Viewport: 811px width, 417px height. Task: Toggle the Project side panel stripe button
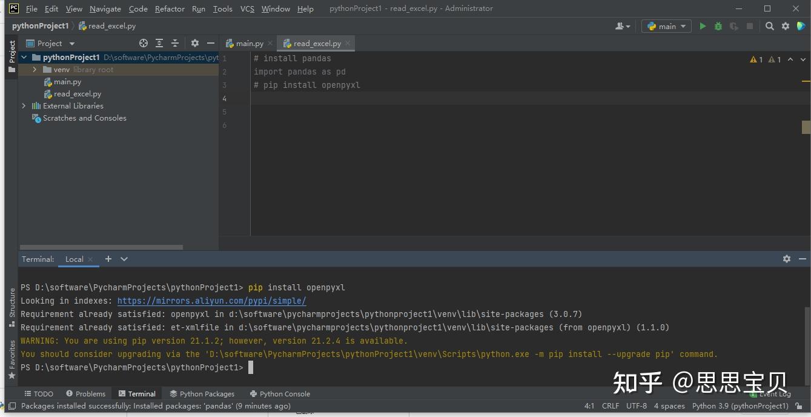point(12,56)
